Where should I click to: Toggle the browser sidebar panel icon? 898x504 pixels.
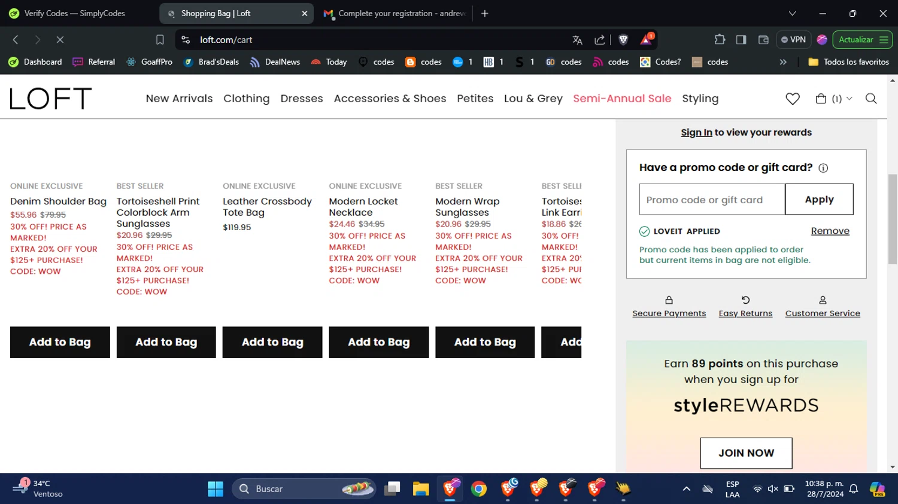click(x=741, y=39)
